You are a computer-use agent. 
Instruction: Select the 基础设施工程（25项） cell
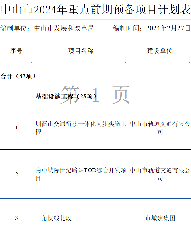point(81,96)
